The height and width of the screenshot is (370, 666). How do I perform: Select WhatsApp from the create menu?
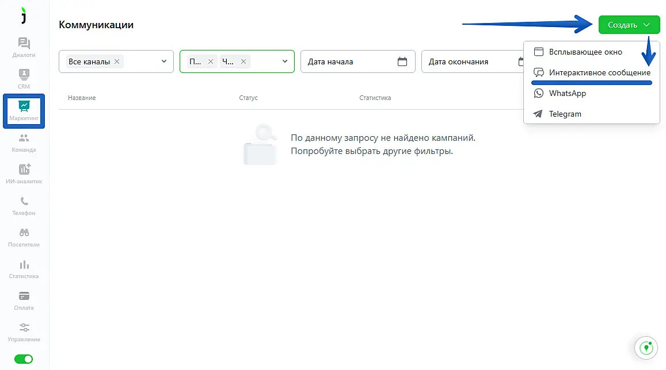[x=567, y=93]
